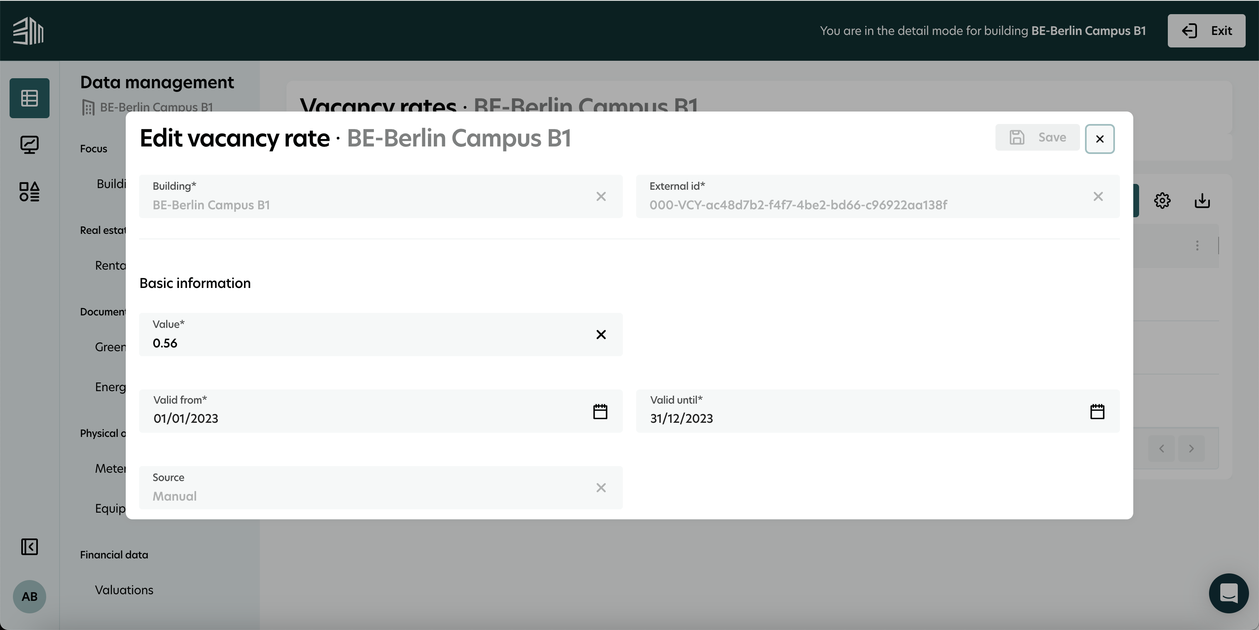Viewport: 1259px width, 630px height.
Task: Go to next page with right chevron
Action: (x=1192, y=448)
